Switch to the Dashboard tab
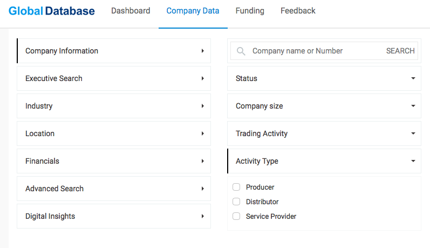This screenshot has width=430, height=248. click(x=131, y=11)
